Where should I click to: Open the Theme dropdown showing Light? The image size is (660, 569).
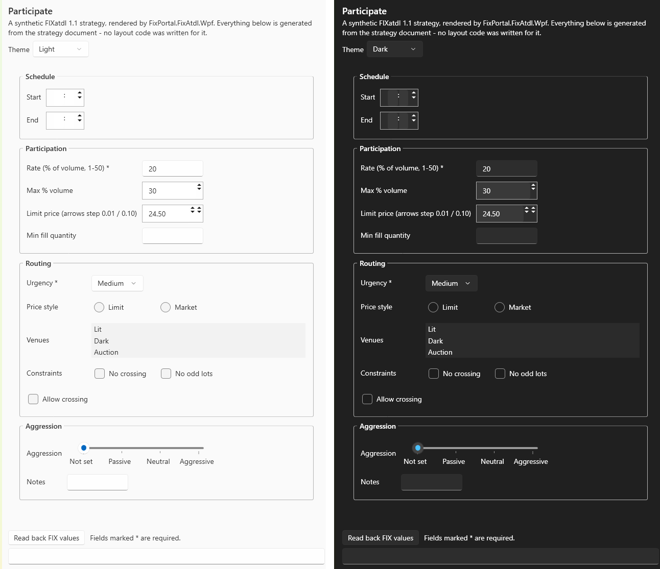point(60,49)
